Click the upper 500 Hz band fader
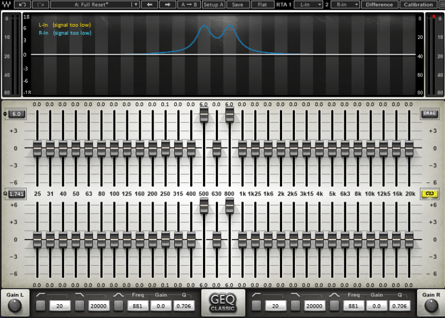 tap(204, 115)
